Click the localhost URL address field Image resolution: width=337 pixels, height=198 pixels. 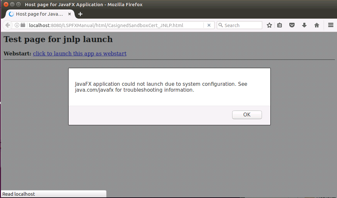click(114, 25)
